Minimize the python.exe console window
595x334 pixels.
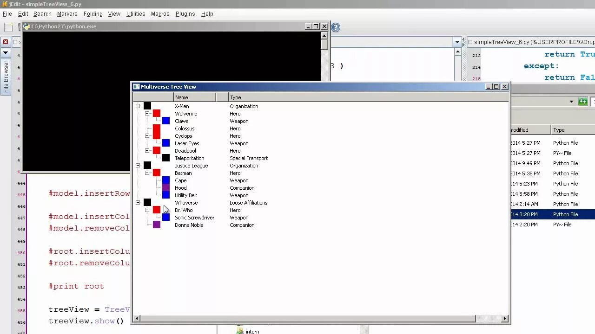(x=308, y=26)
